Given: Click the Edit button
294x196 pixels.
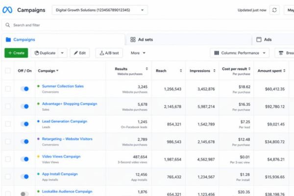Looking at the screenshot, I should tap(80, 53).
